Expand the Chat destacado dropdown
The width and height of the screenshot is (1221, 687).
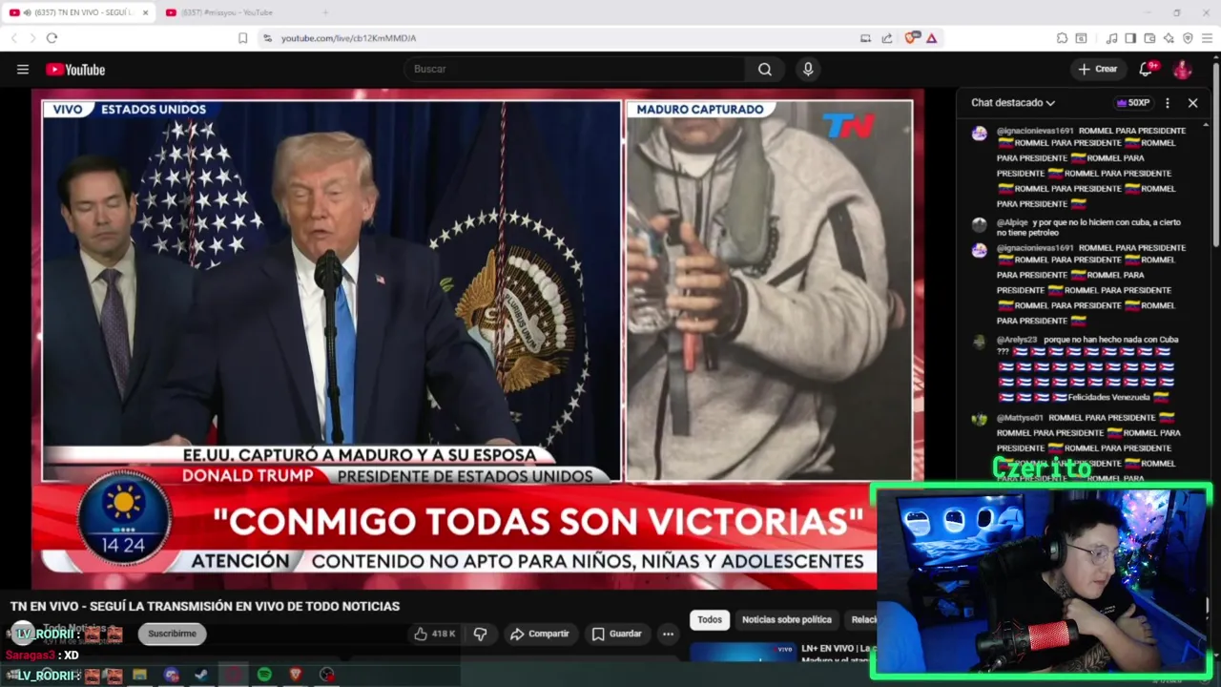[1013, 103]
